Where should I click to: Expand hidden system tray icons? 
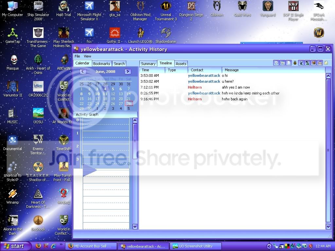[x=269, y=246]
